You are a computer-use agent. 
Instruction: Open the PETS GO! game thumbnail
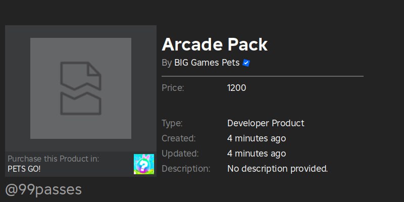click(x=144, y=164)
